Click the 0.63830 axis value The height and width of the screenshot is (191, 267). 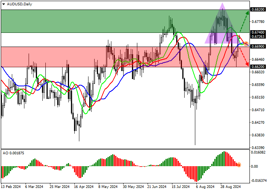258,135
